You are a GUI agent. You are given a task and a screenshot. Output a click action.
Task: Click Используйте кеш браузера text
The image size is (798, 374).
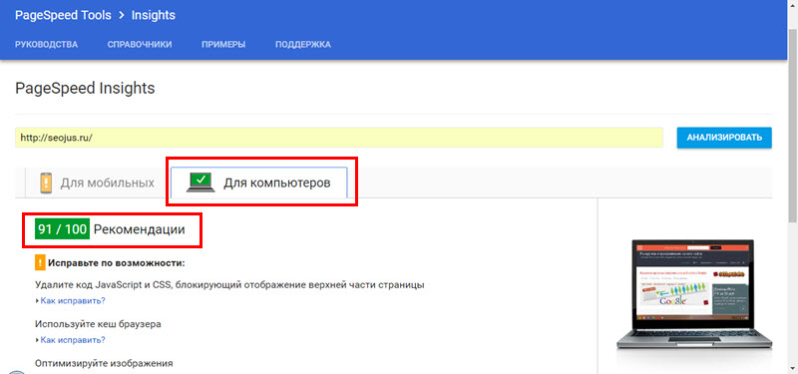[x=98, y=324]
